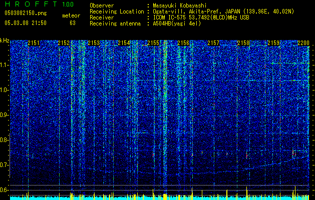Image resolution: width=315 pixels, height=200 pixels.
Task: Click the 2156 time marker
Action: tap(183, 43)
